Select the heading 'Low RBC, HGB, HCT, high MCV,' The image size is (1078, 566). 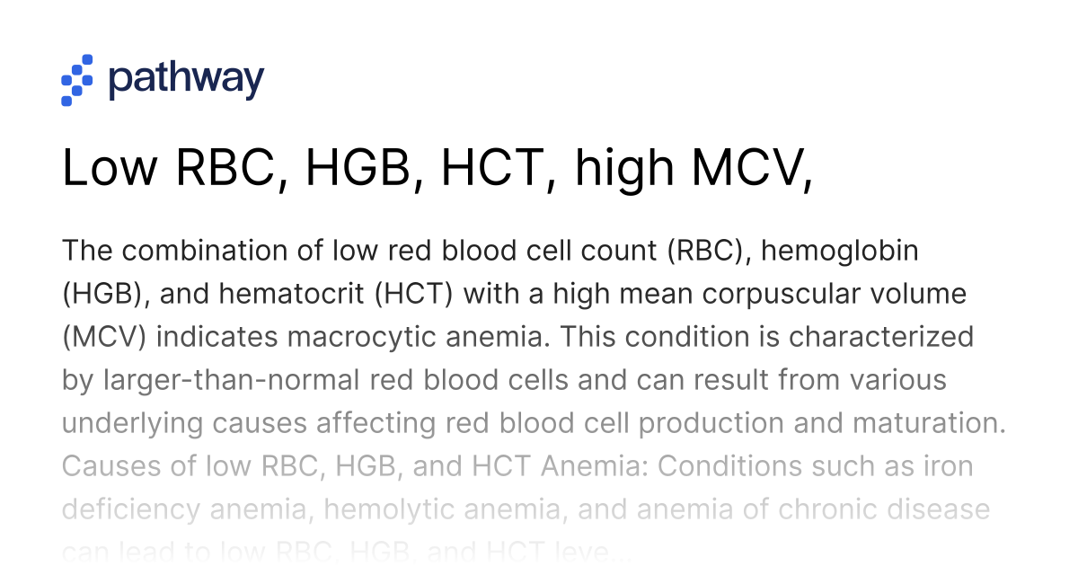coord(437,168)
